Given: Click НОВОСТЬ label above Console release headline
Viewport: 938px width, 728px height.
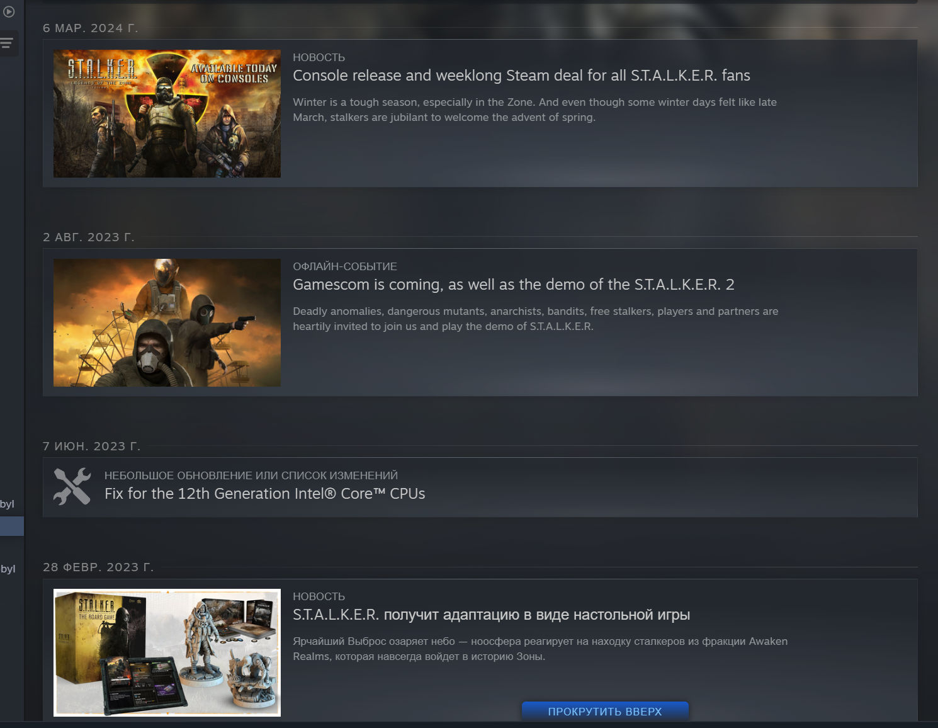Looking at the screenshot, I should click(x=319, y=57).
